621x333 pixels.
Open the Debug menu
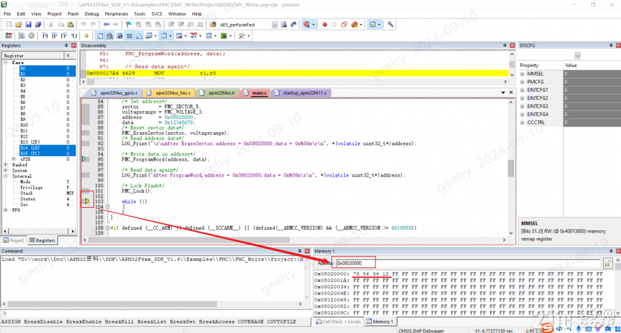pos(91,14)
